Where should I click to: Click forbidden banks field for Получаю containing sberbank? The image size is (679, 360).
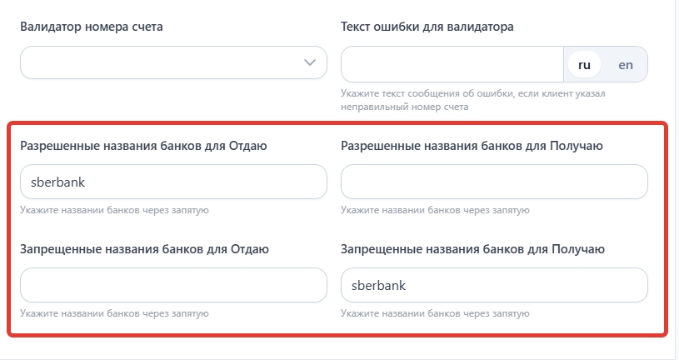495,285
